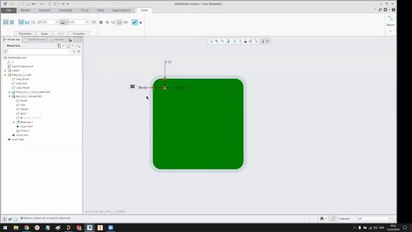
Task: Expand the 3.ASM node in model tree
Action: pos(5,71)
